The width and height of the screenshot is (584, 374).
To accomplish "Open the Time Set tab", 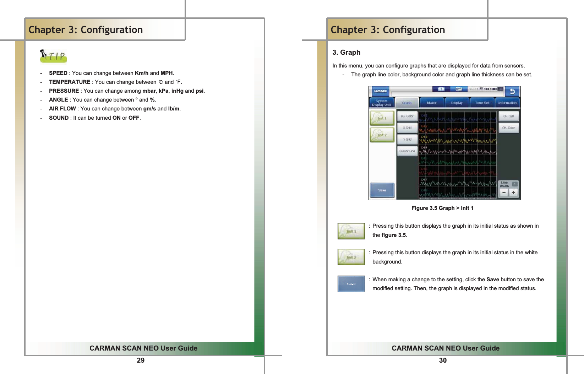I will [482, 103].
